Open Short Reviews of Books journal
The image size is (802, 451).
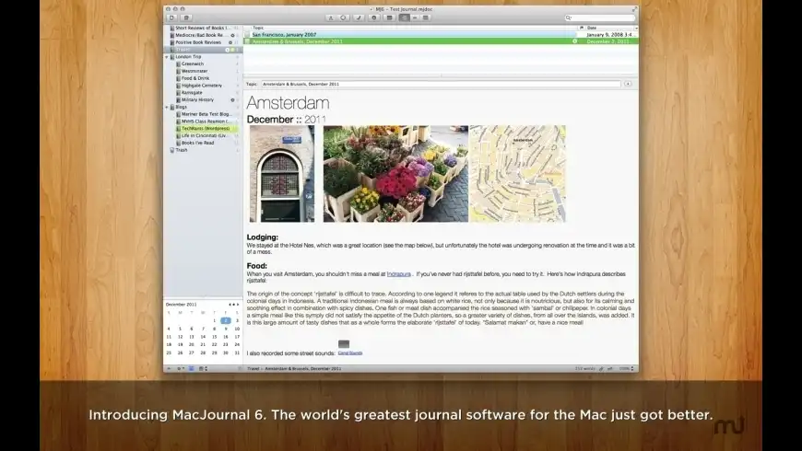(203, 28)
